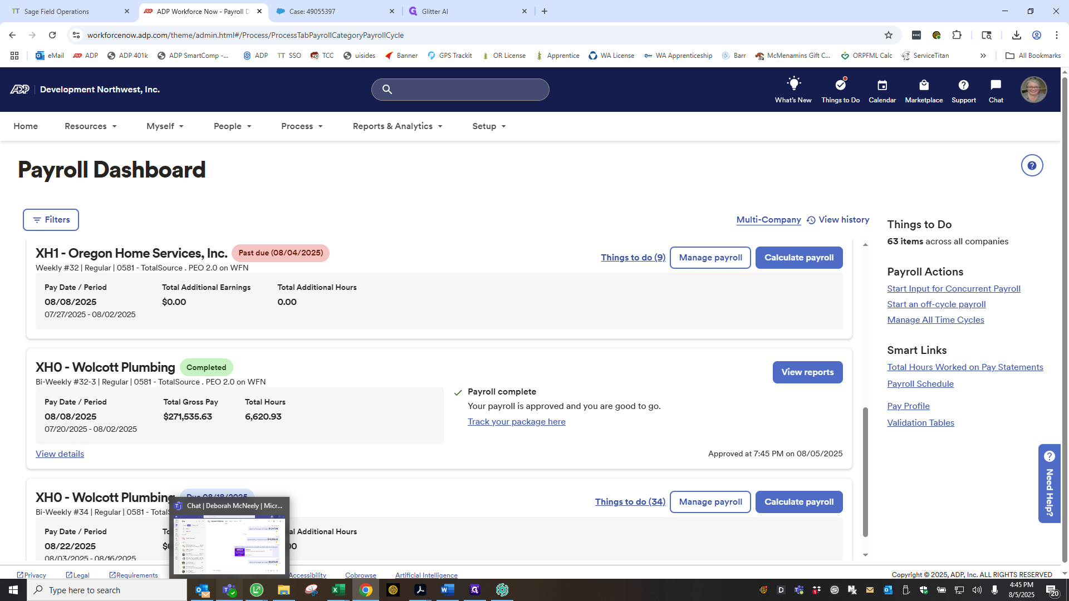Click payroll list vertical scrollbar thumb
1069x601 pixels.
click(865, 472)
